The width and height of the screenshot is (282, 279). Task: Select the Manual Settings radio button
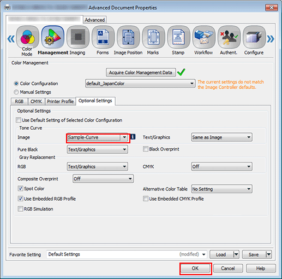16,92
